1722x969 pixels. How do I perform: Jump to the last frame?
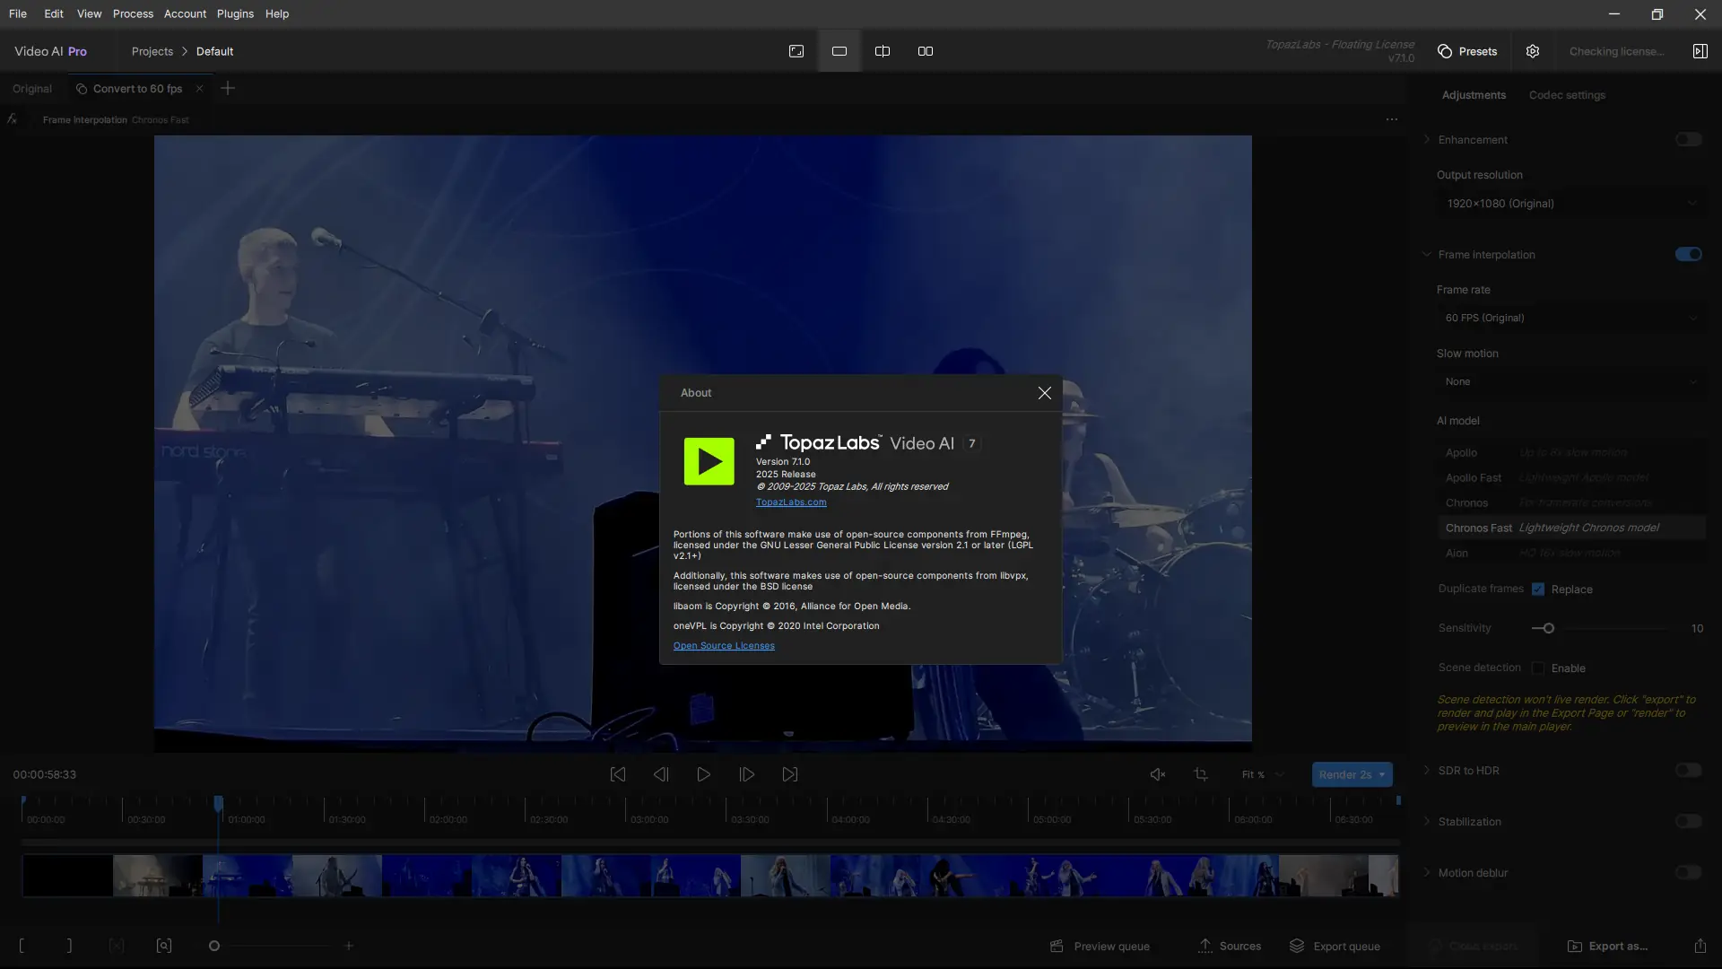click(790, 774)
